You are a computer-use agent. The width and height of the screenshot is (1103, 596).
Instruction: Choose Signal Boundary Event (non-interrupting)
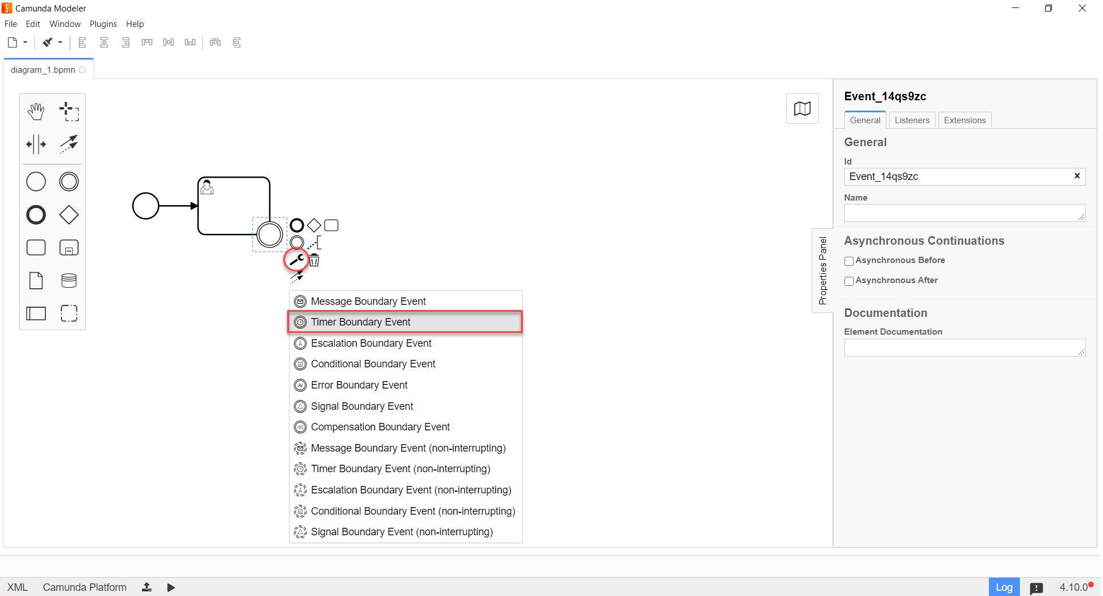(406, 532)
